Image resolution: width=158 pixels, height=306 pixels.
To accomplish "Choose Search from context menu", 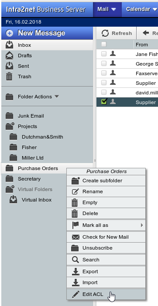I will click(106, 260).
